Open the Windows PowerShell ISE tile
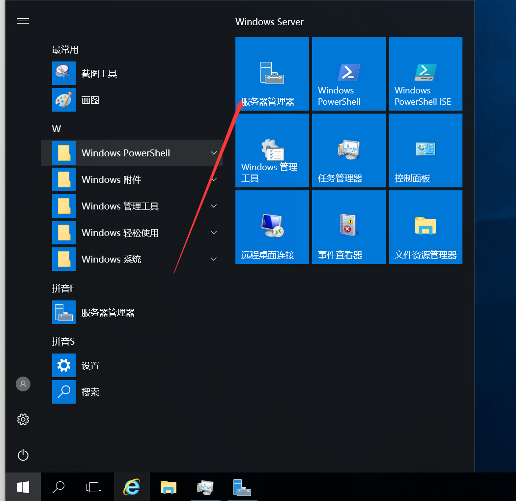Image resolution: width=516 pixels, height=501 pixels. [x=425, y=74]
